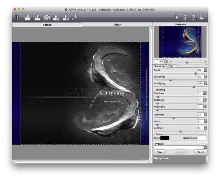Adjust the Sharpness value stepper

(x=205, y=77)
